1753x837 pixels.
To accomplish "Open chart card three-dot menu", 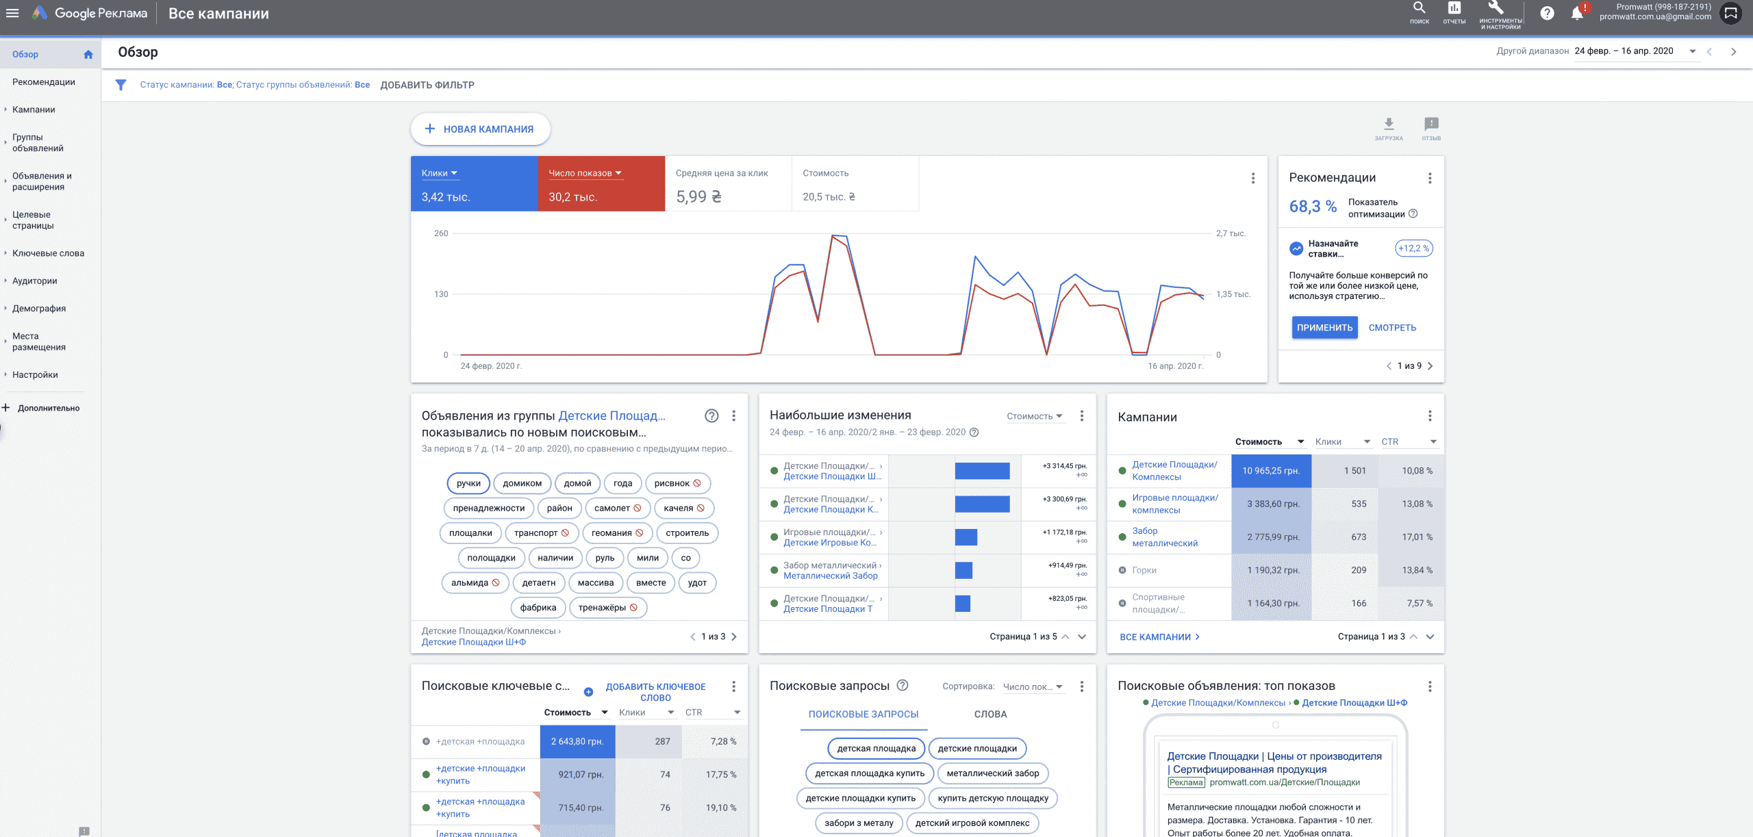I will pyautogui.click(x=1253, y=178).
